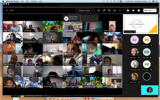Toggle the microphone mute button
Image resolution: width=160 pixels, height=100 pixels.
133,10
